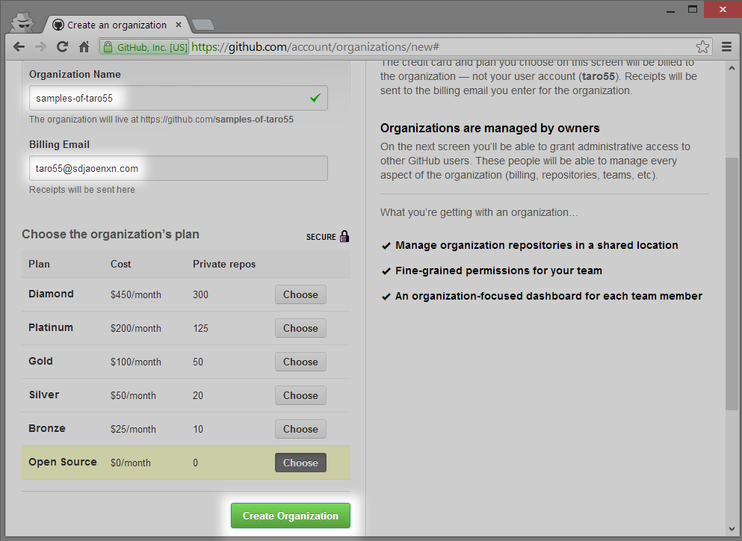Click the Open Source plan name
This screenshot has width=742, height=541.
tap(63, 462)
